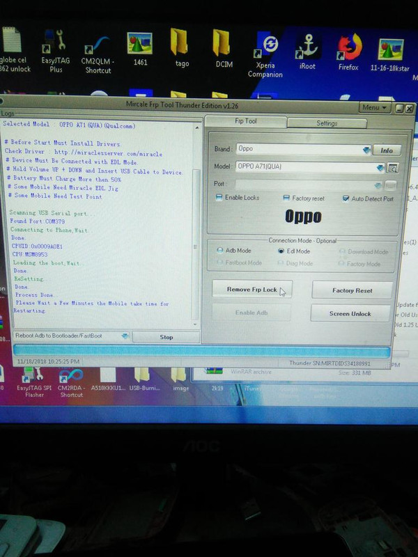Switch to the Settings tab
418x557 pixels.
(327, 123)
